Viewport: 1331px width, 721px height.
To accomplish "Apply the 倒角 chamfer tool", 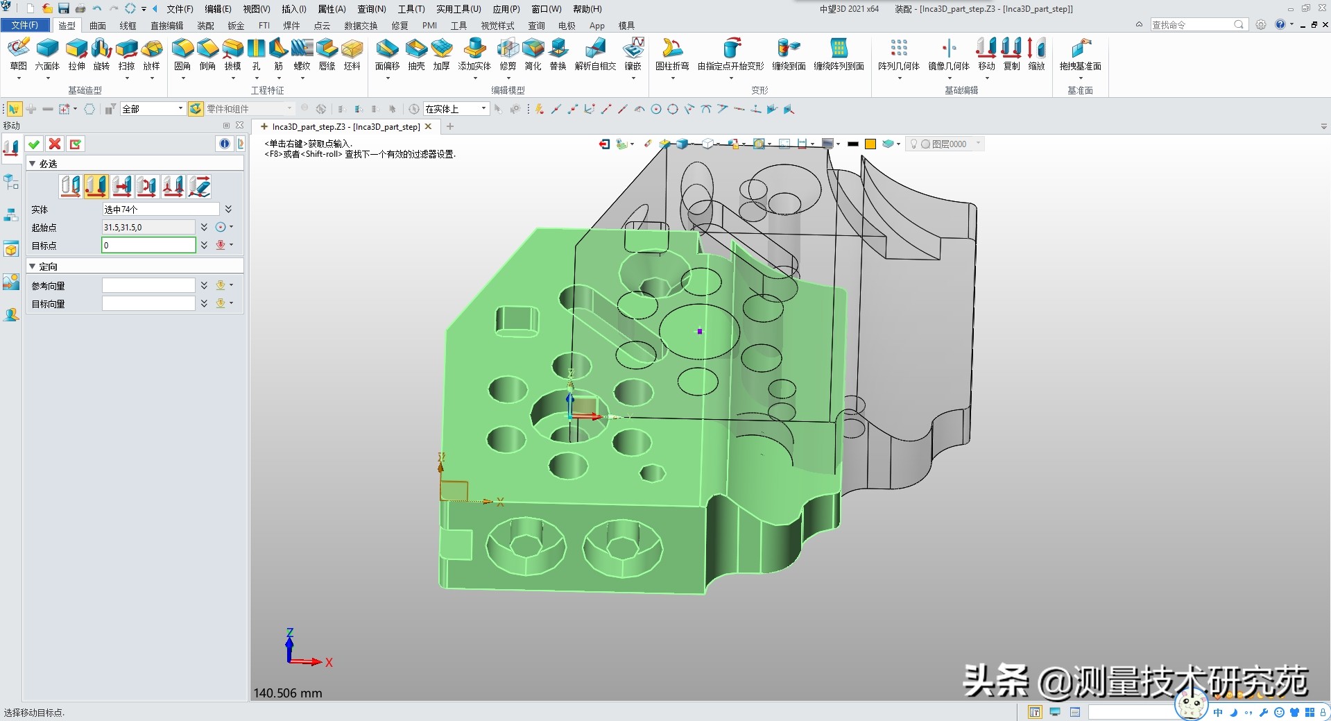I will point(207,54).
